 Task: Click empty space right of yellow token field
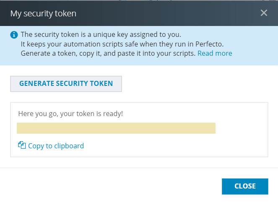click(241, 128)
